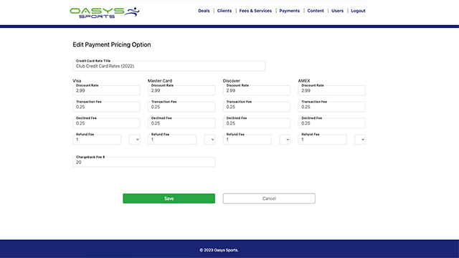The width and height of the screenshot is (459, 258).
Task: Click the AMEX column label
Action: (304, 81)
